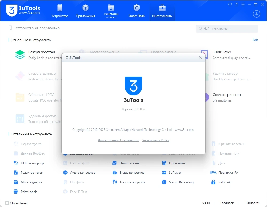Viewport: 267px width, 207px height.
Task: Open the main menu lines icon
Action: (243, 5)
